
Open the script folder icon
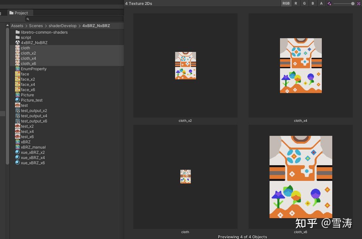pyautogui.click(x=17, y=37)
